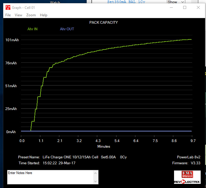Click the blue Ahr OUT legend label
Screen dimensions: 206x188
[x=67, y=29]
